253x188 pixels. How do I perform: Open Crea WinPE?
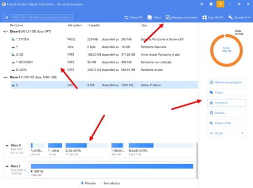click(213, 18)
